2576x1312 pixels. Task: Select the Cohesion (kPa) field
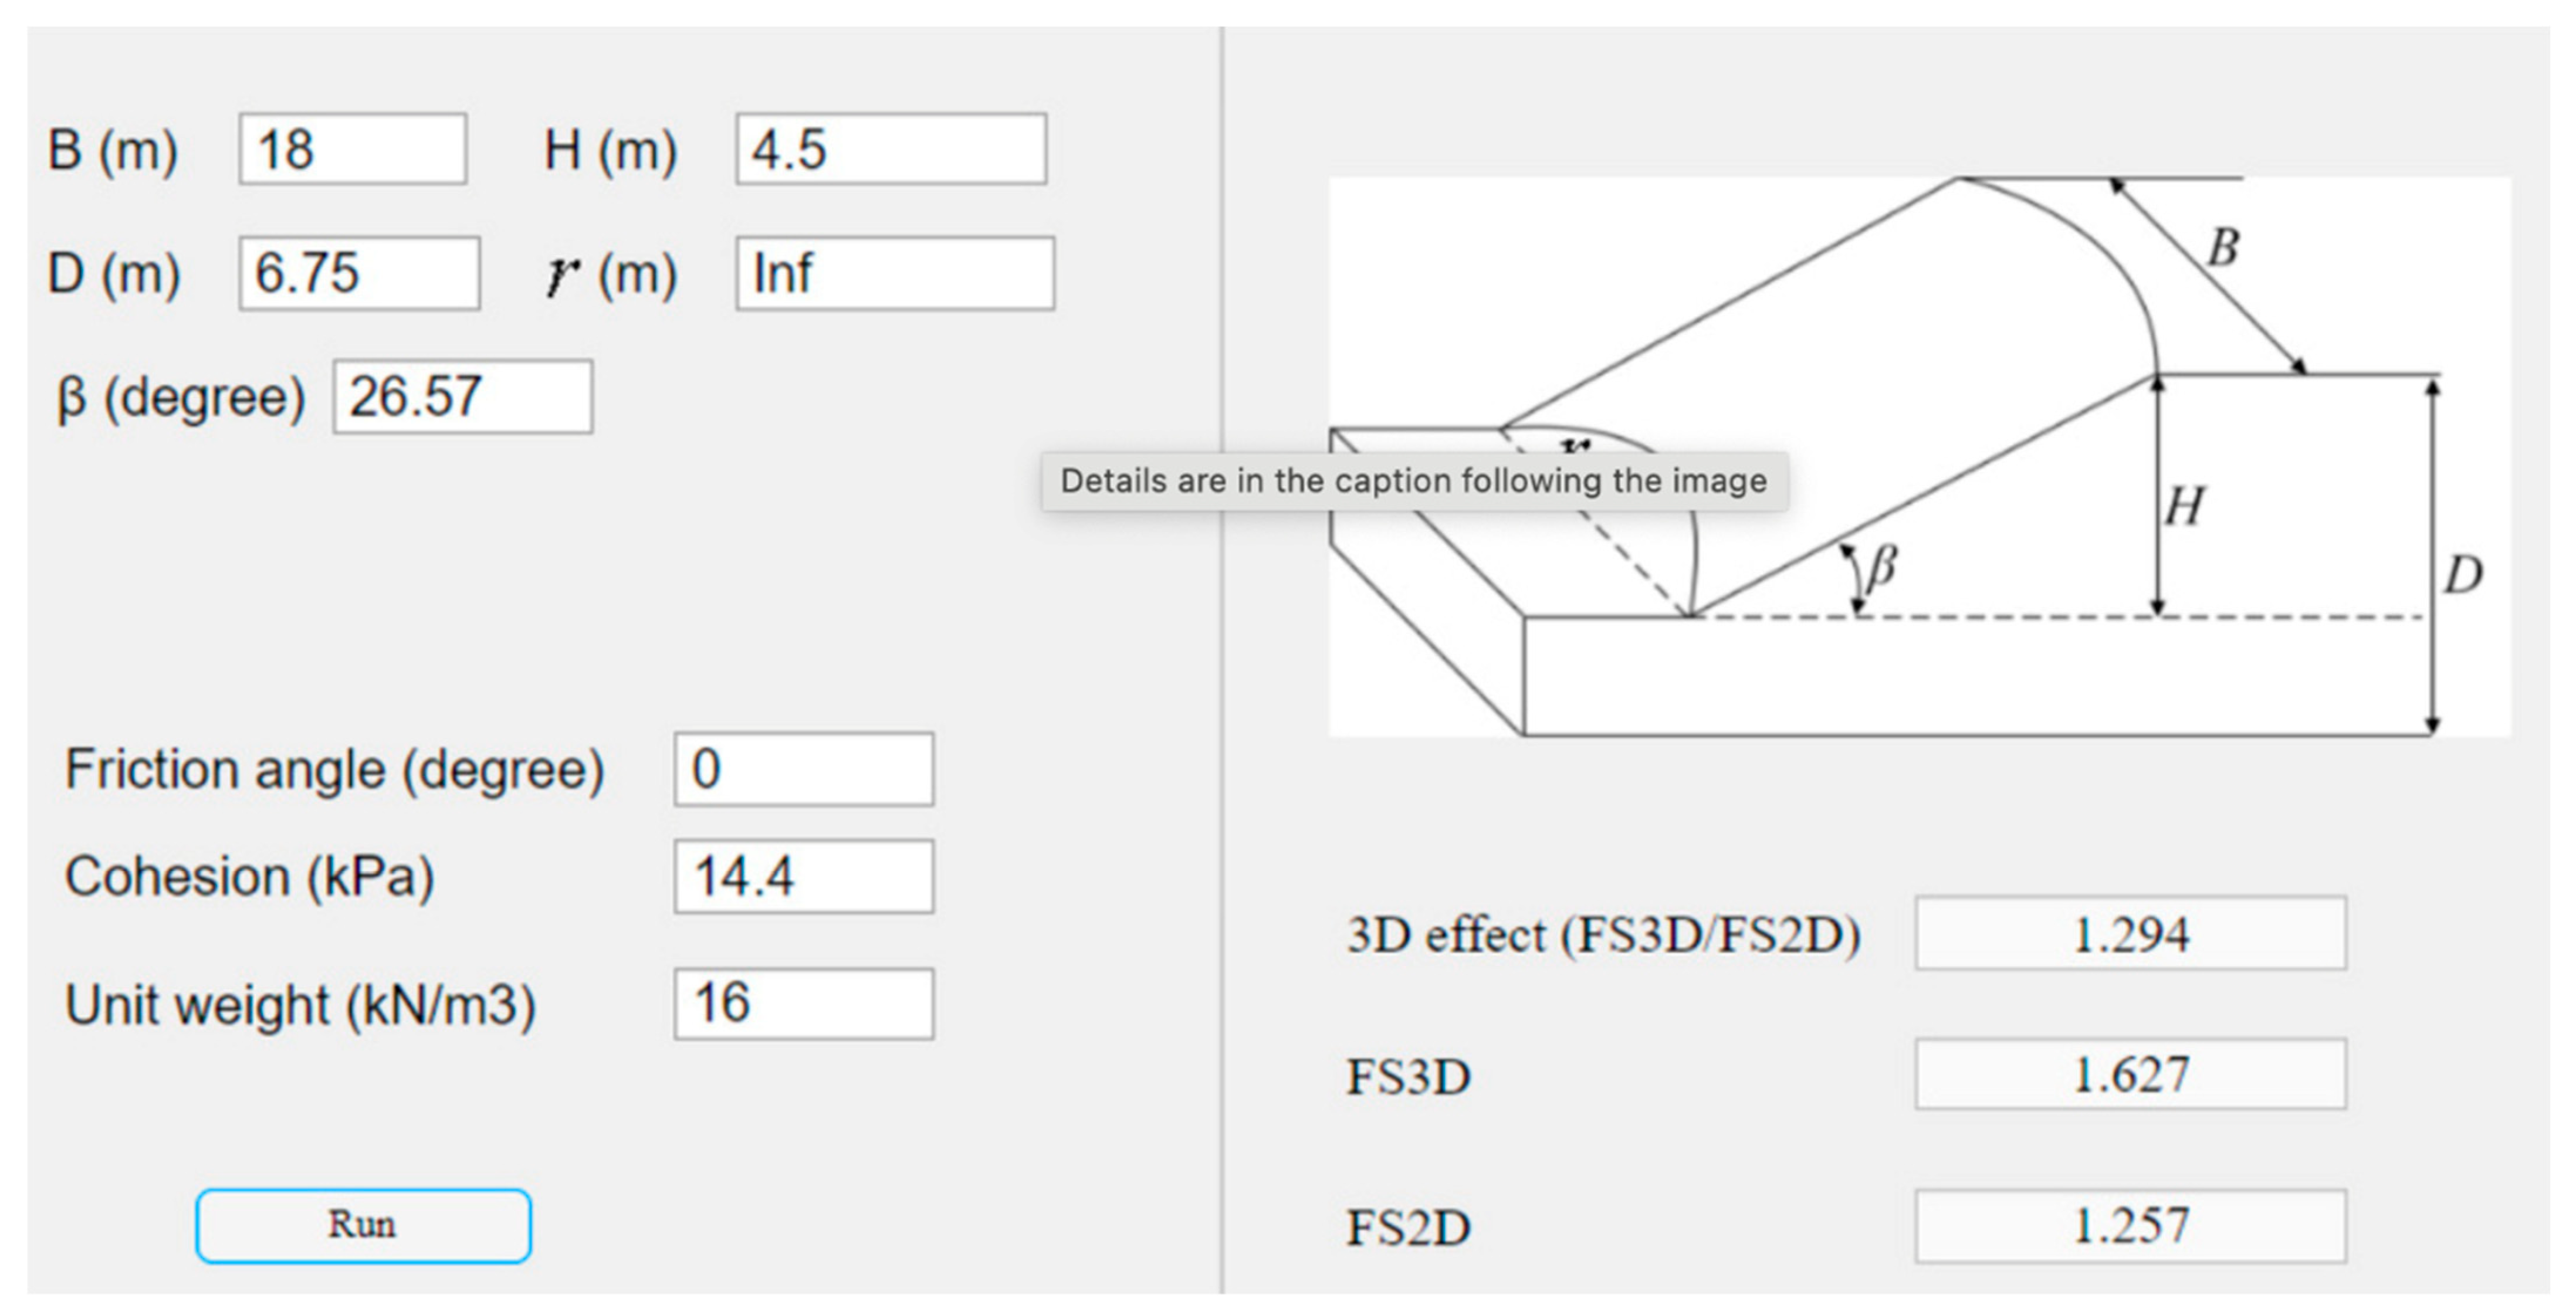click(x=803, y=876)
